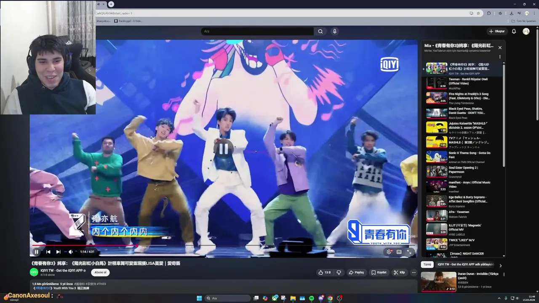Create a clip with Klip button
This screenshot has height=303, width=539.
(x=399, y=272)
